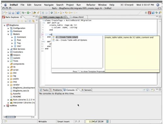The height and width of the screenshot is (124, 163).
Task: Collapse the Models node
Action: (8, 34)
